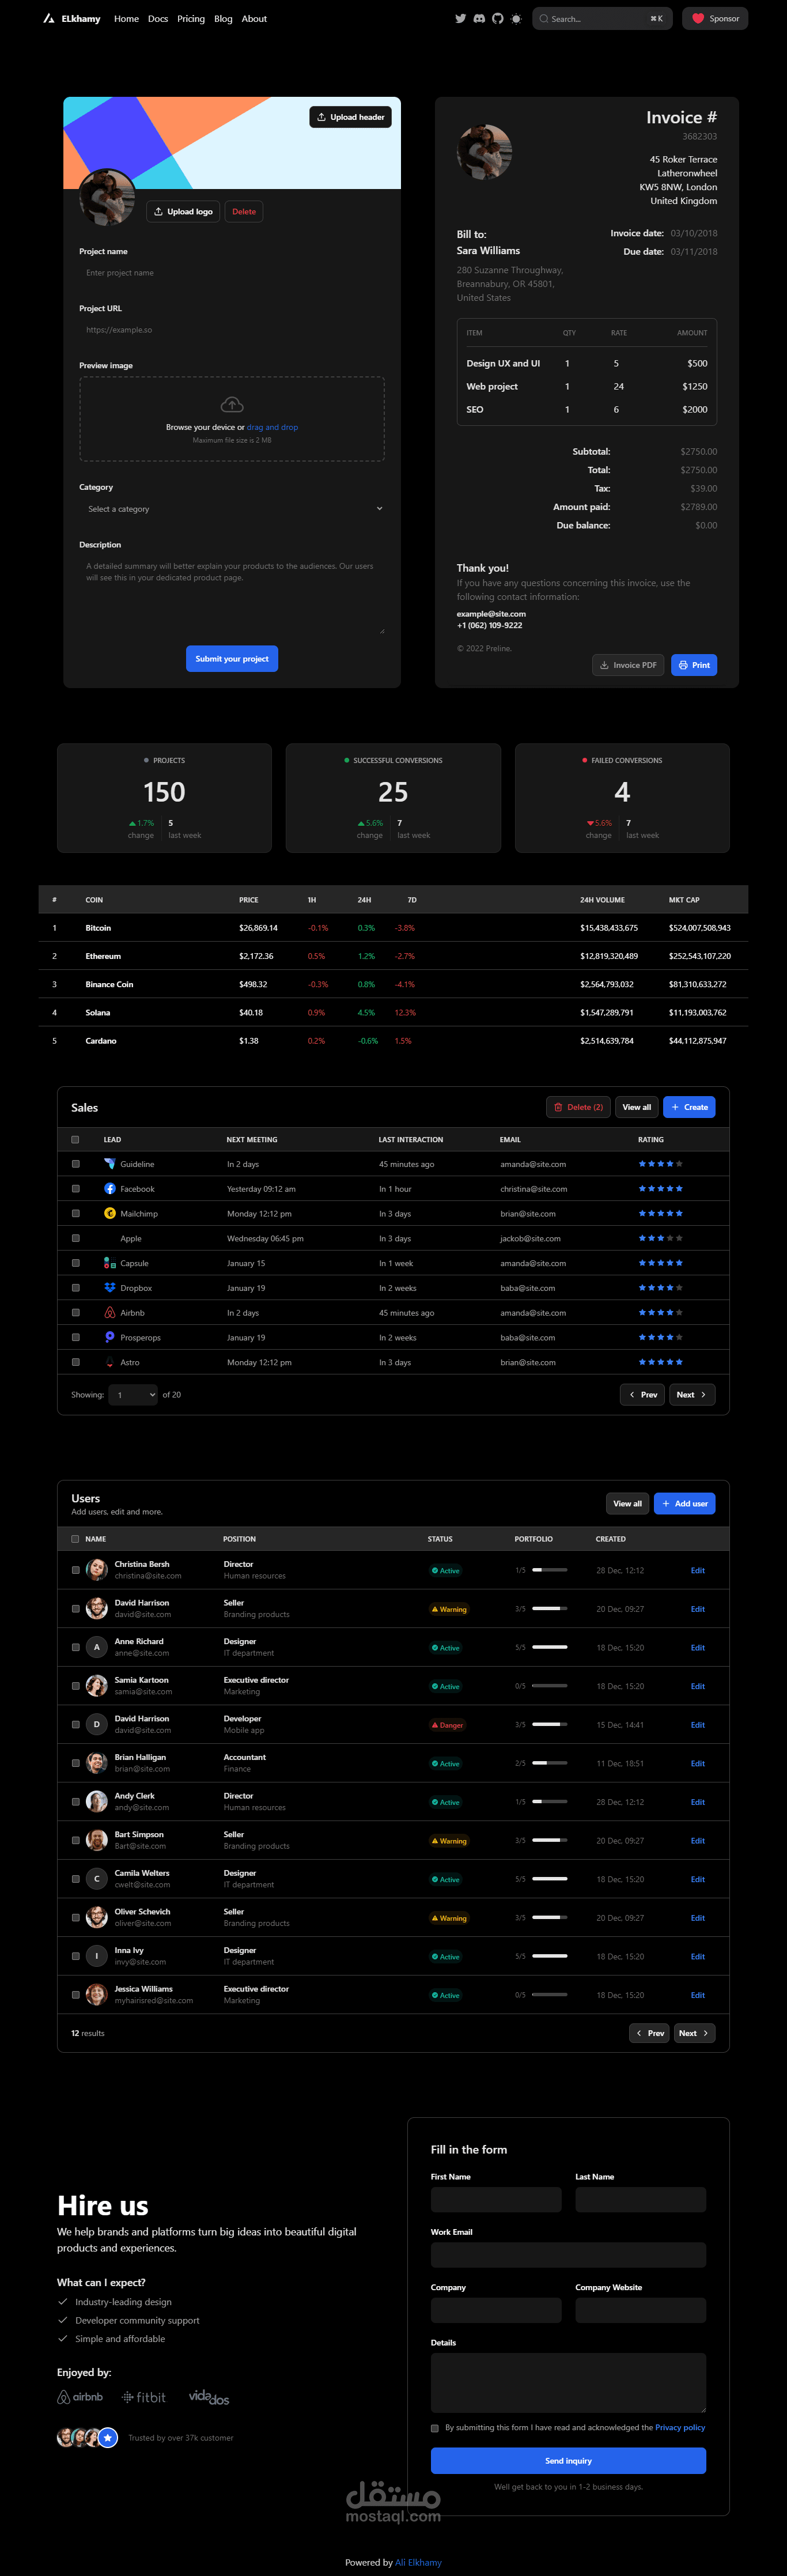Open the About nav item
787x2576 pixels.
(254, 19)
